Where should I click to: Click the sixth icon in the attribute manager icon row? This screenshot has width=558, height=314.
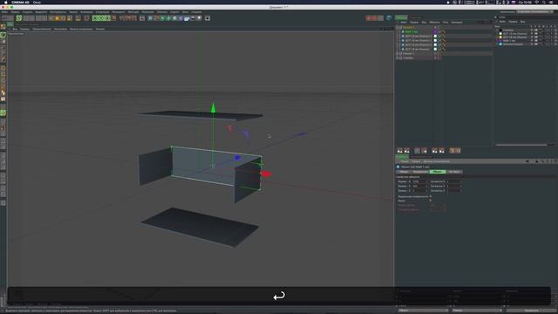coord(442,151)
